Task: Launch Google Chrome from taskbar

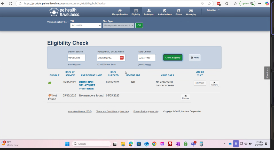Action: point(154,144)
